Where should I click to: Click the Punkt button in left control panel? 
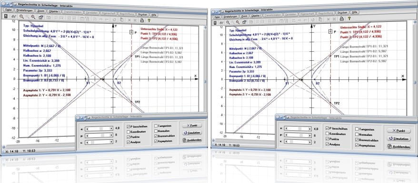point(192,125)
